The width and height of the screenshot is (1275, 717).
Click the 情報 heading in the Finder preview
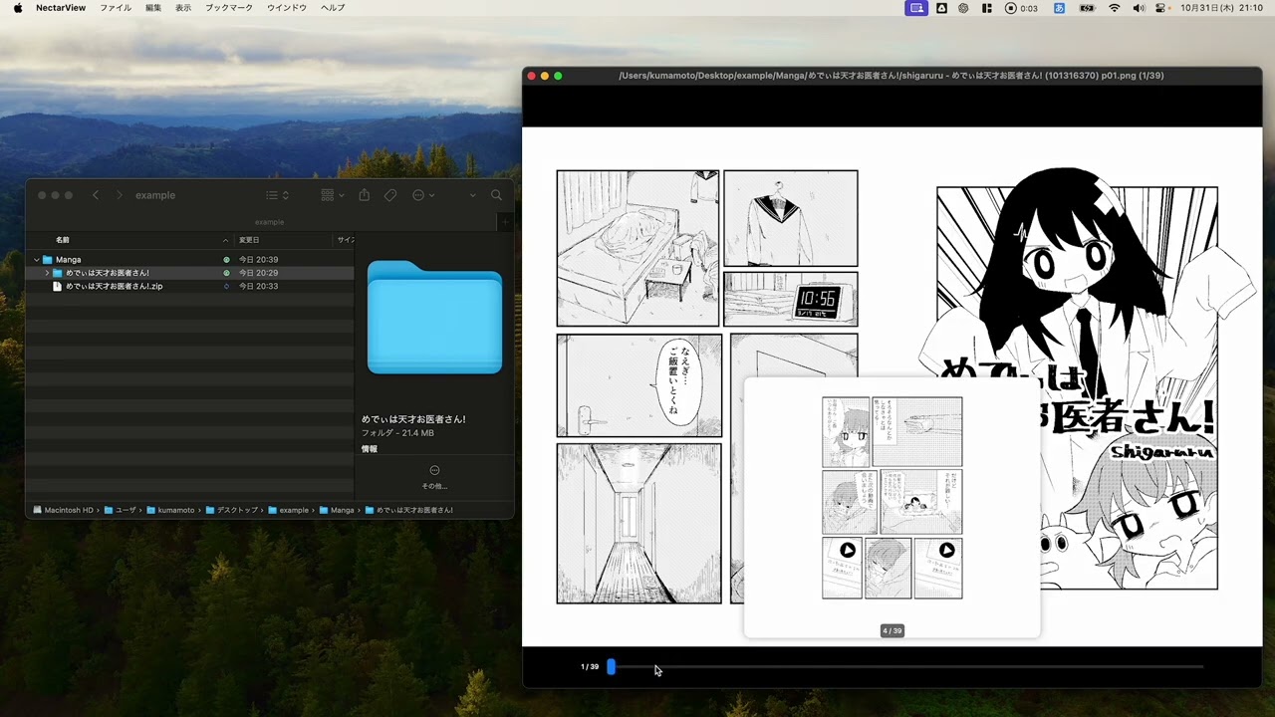[x=370, y=449]
